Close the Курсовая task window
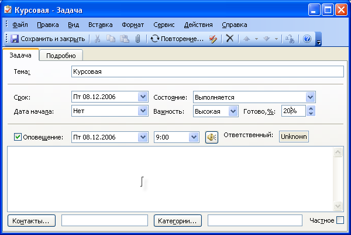The width and height of the screenshot is (351, 235). coord(341,10)
